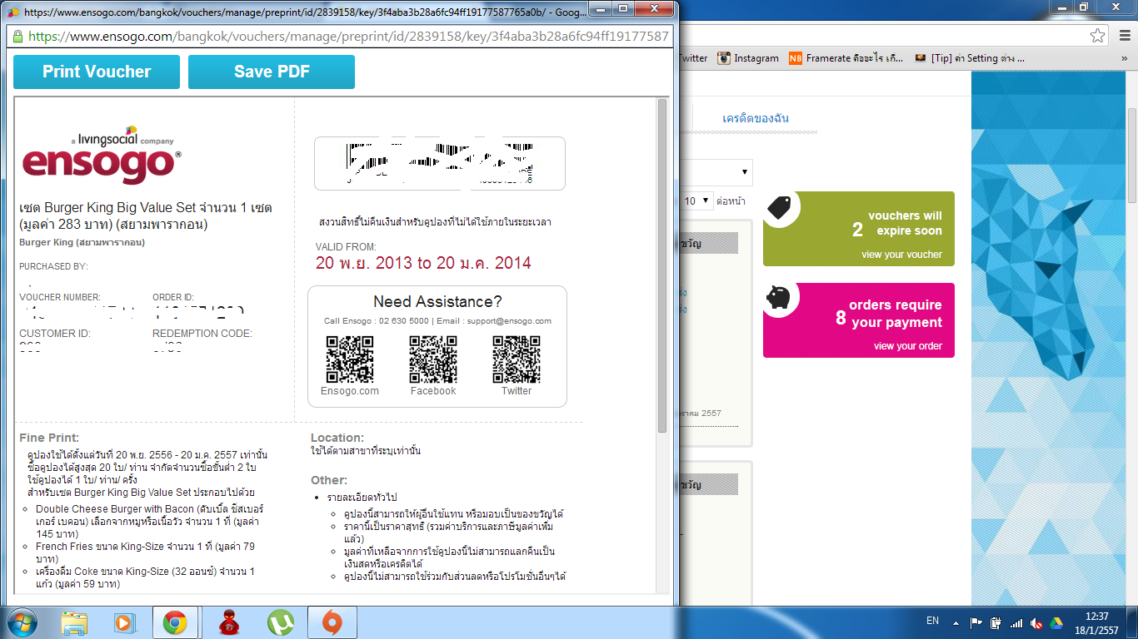Click the 'Location:' heading
Viewport: 1138px width, 639px height.
point(337,438)
